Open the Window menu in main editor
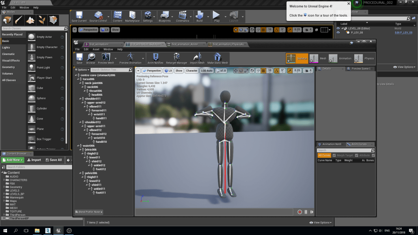The height and width of the screenshot is (235, 418). tap(24, 7)
